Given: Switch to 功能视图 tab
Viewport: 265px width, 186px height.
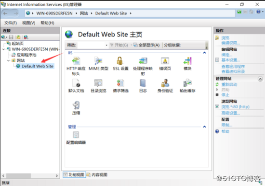Looking at the screenshot, I should (x=74, y=174).
